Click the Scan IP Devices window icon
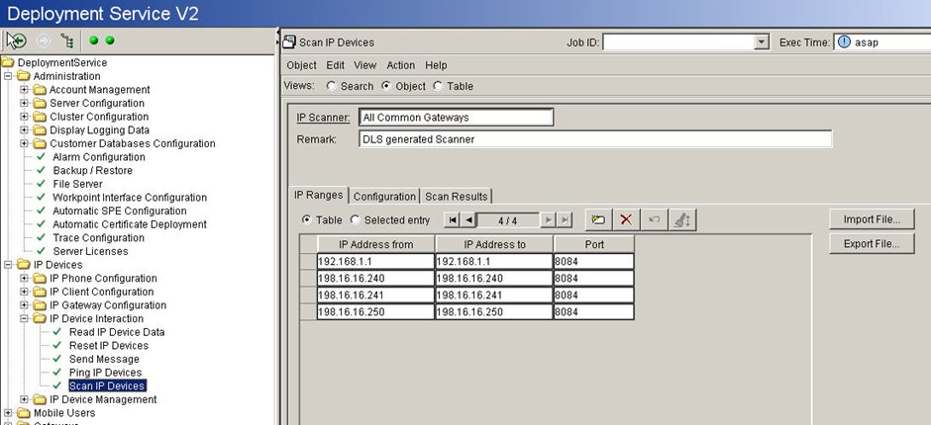Image resolution: width=931 pixels, height=425 pixels. 289,42
